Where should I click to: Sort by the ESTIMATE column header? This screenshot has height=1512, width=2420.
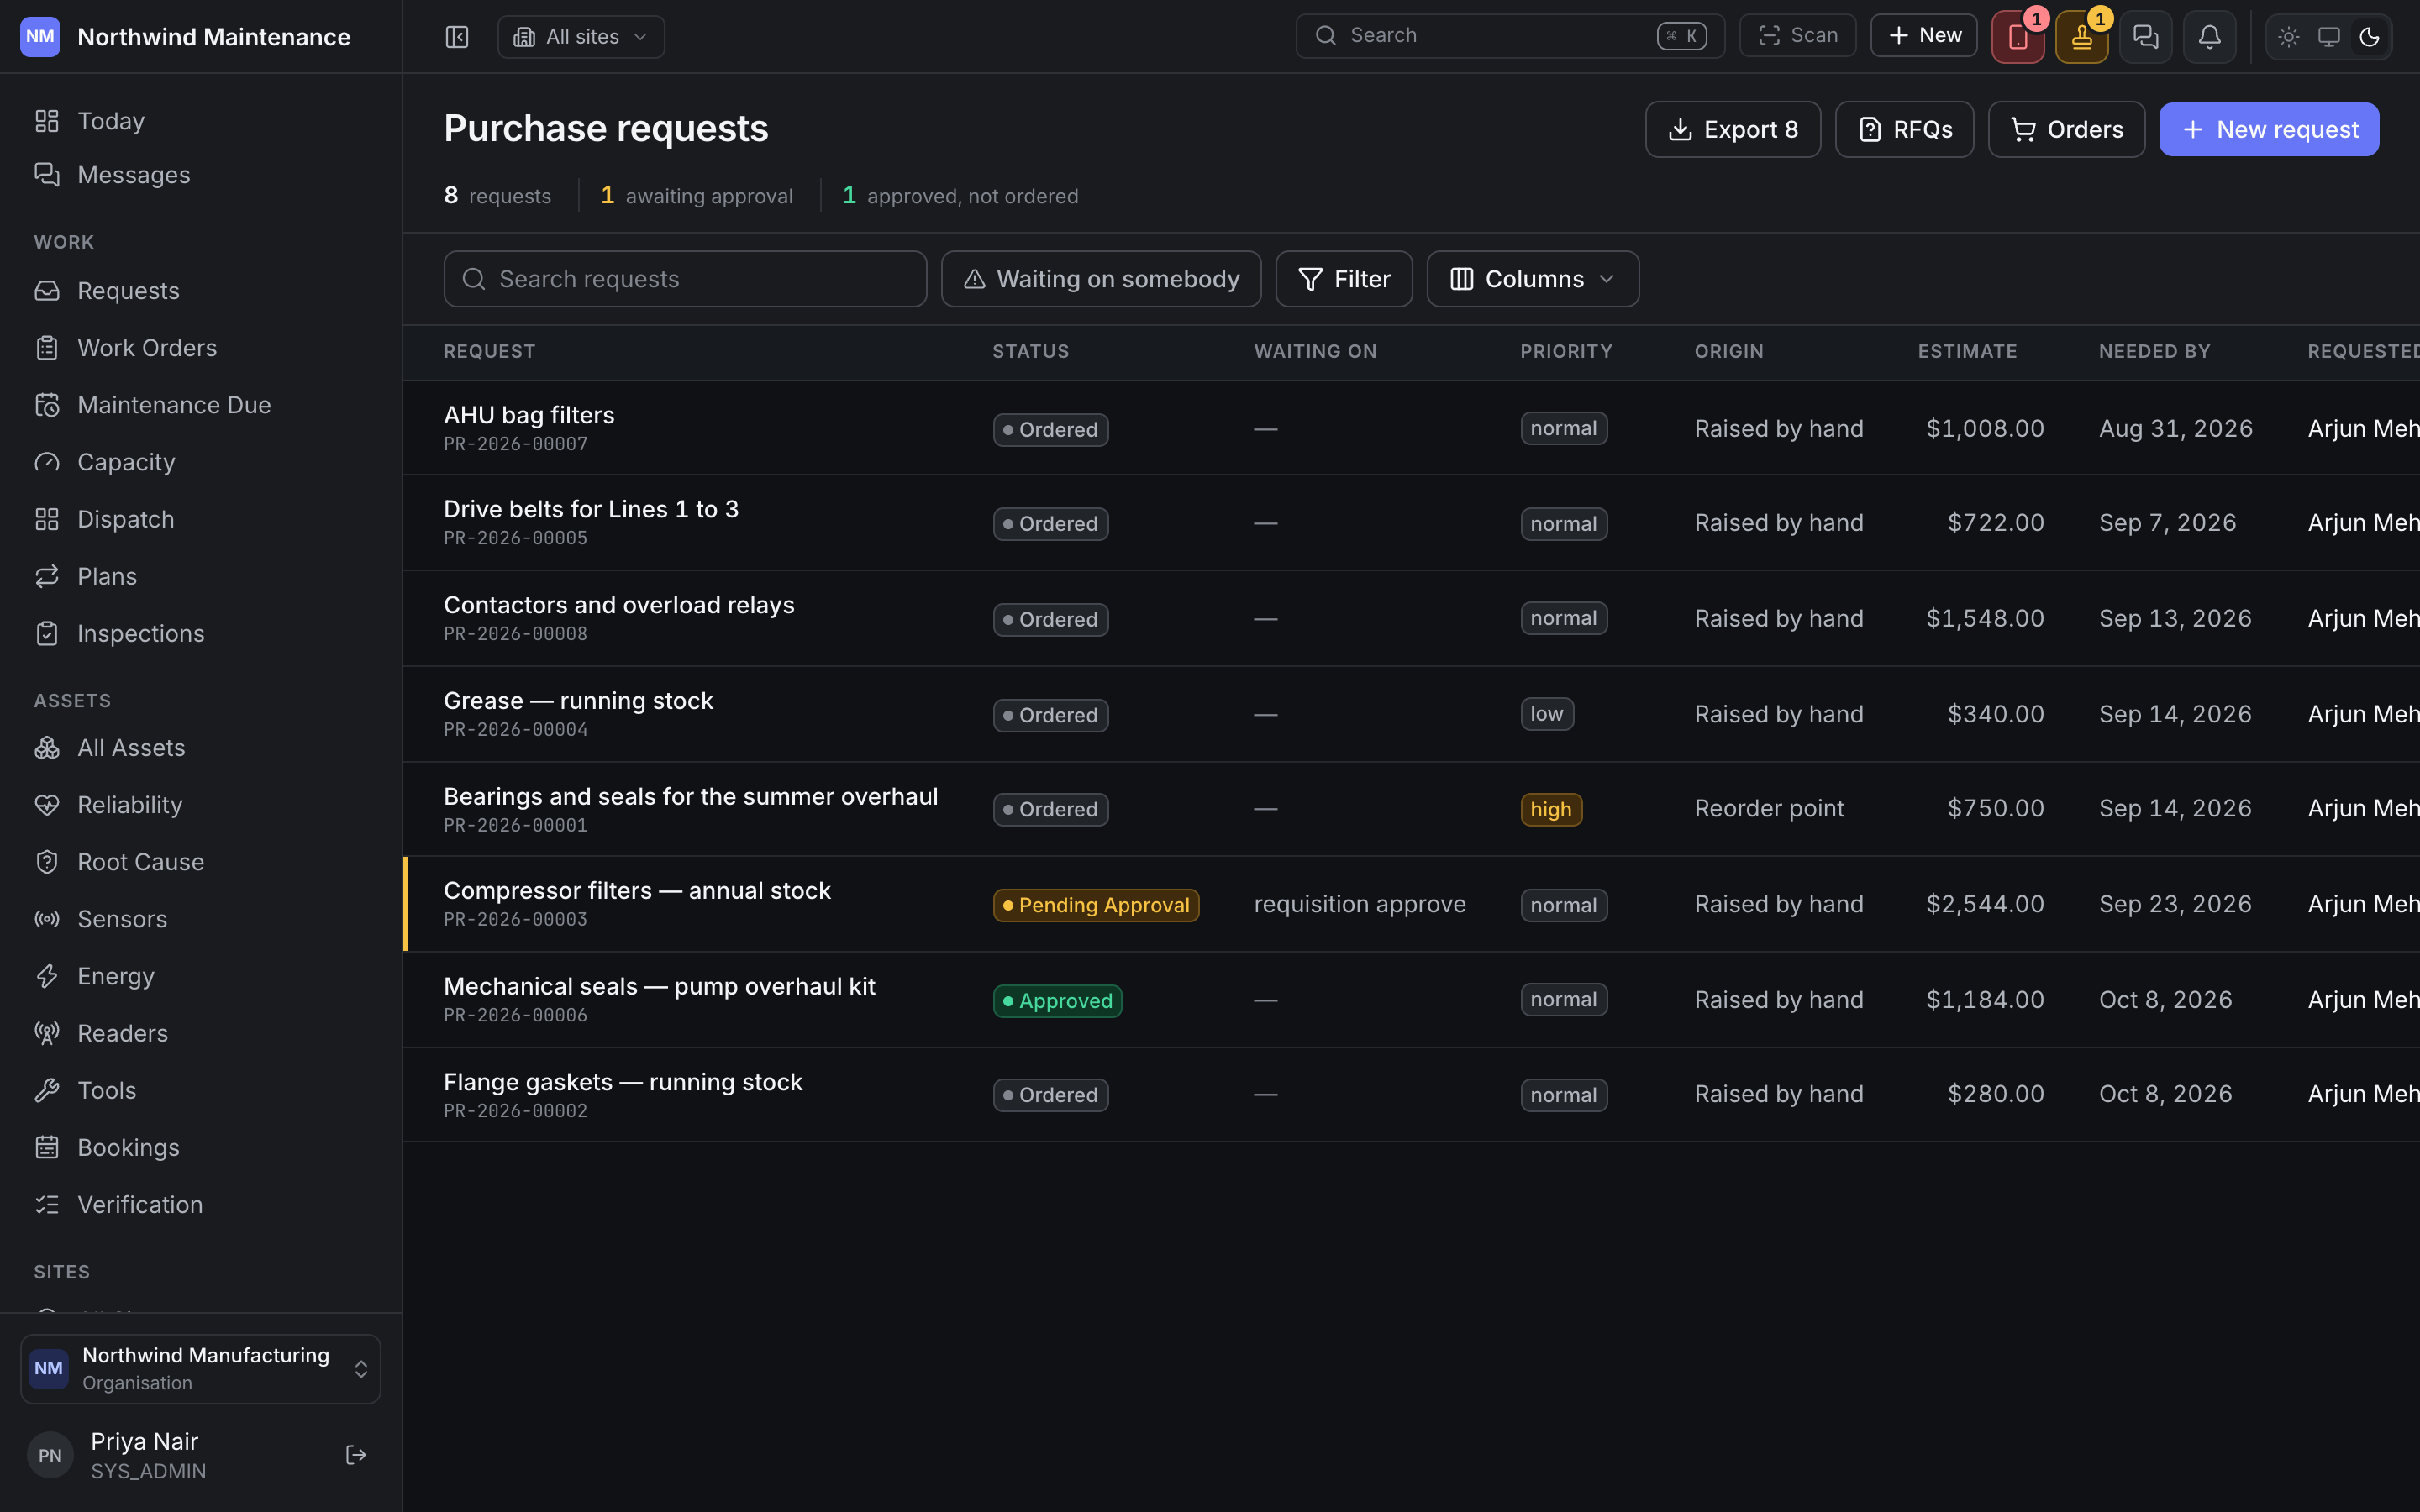tap(1967, 351)
